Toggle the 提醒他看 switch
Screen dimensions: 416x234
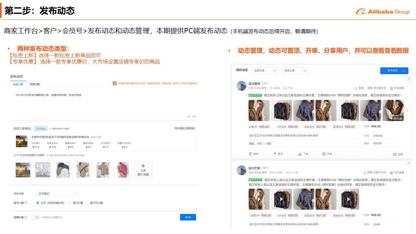point(35,217)
